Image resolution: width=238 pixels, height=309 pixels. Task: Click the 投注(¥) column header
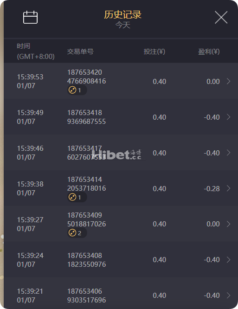154,51
